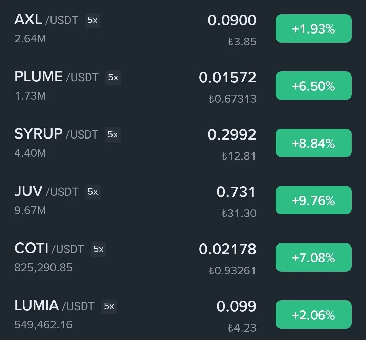Open the COTI/USDT trading pair
Screen dimensions: 366x340
(183, 257)
